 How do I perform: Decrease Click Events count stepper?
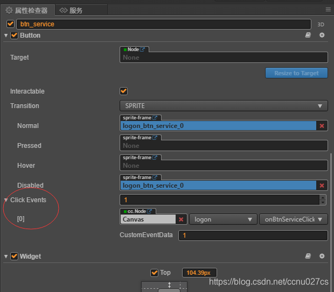tap(323, 202)
